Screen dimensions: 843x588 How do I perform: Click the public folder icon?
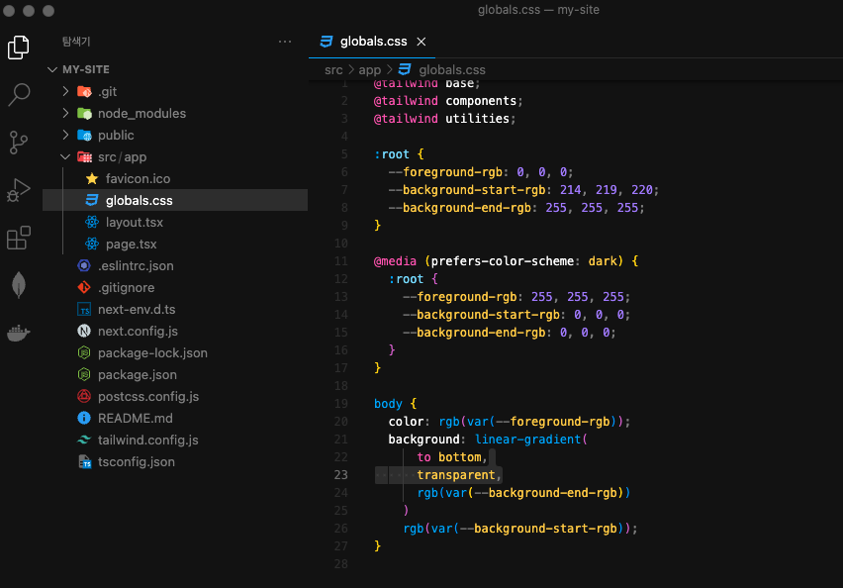pyautogui.click(x=84, y=135)
